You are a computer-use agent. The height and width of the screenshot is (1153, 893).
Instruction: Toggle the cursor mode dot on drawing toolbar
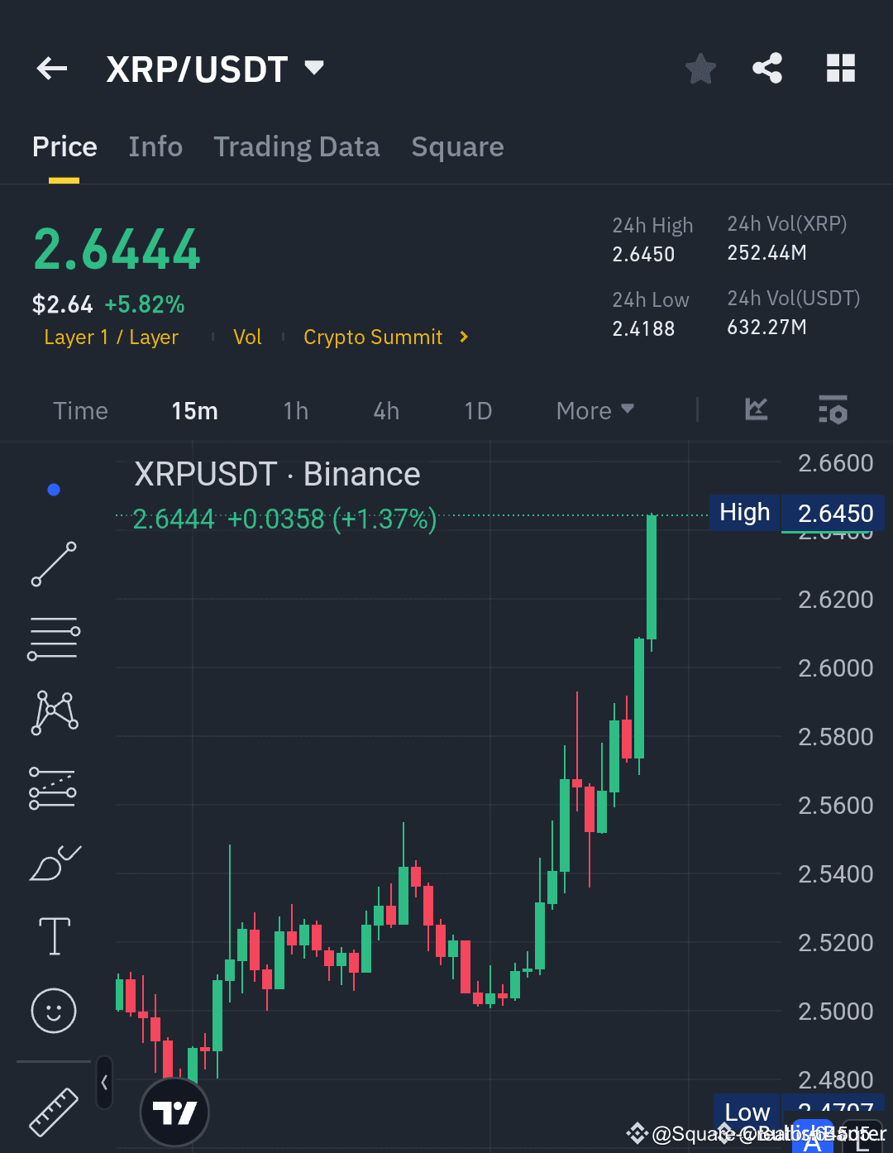tap(53, 489)
